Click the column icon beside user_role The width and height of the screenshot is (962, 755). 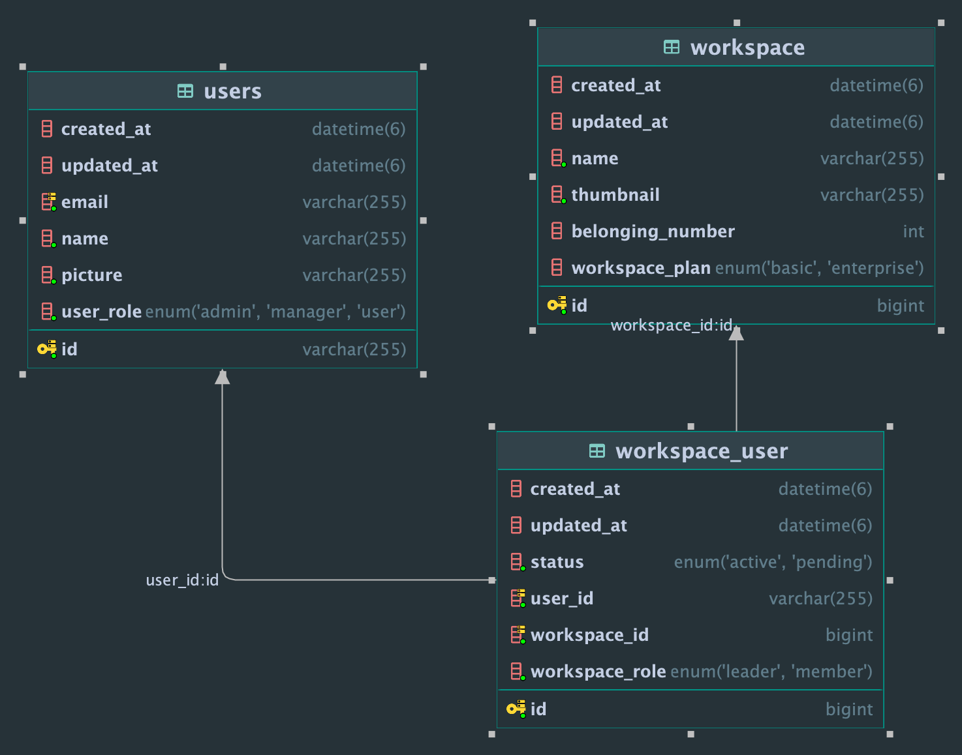point(48,312)
